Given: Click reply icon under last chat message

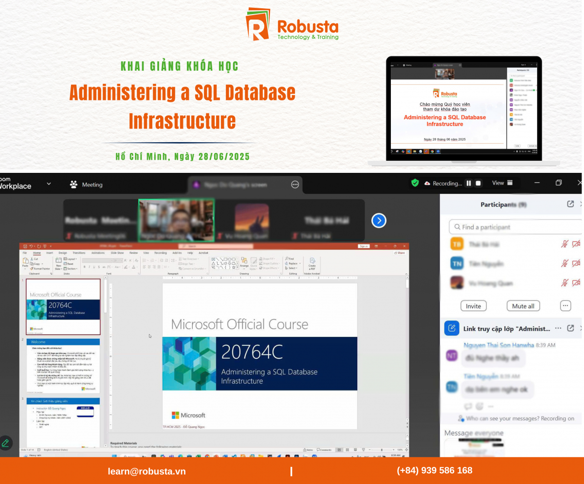Looking at the screenshot, I should pyautogui.click(x=468, y=406).
